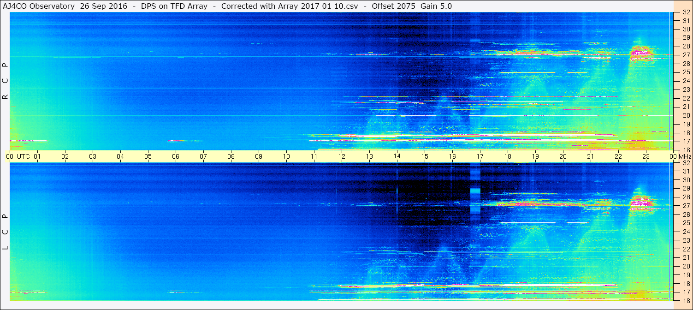Select the 20 hour marker on time axis
This screenshot has height=310, width=693.
coord(563,156)
